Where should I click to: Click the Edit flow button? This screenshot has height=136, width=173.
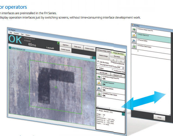[65, 45]
